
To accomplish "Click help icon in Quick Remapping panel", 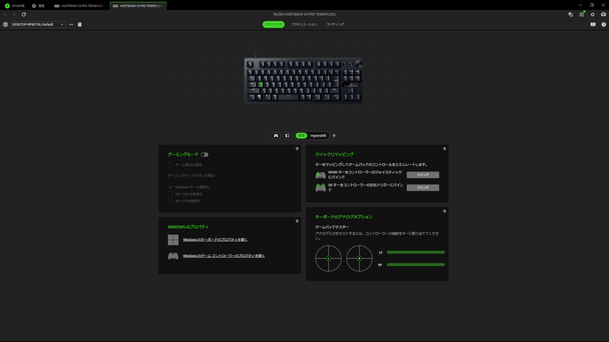I will pos(444,149).
